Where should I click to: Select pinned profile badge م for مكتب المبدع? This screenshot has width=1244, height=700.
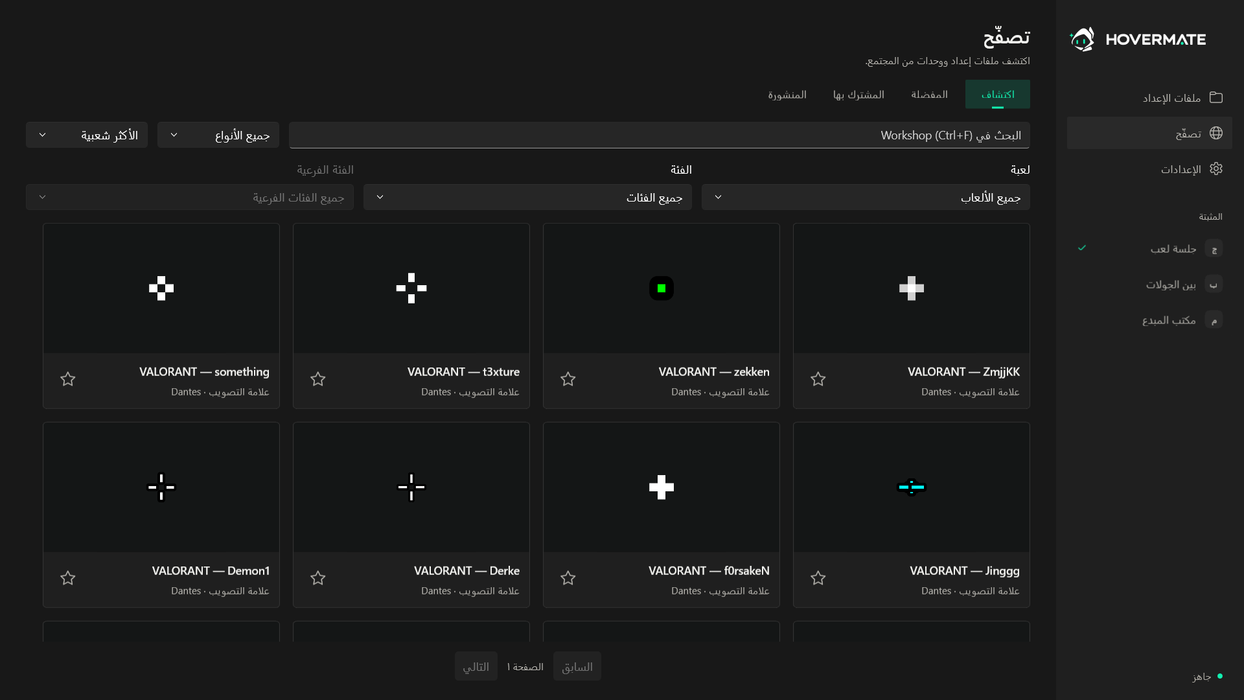(x=1214, y=320)
